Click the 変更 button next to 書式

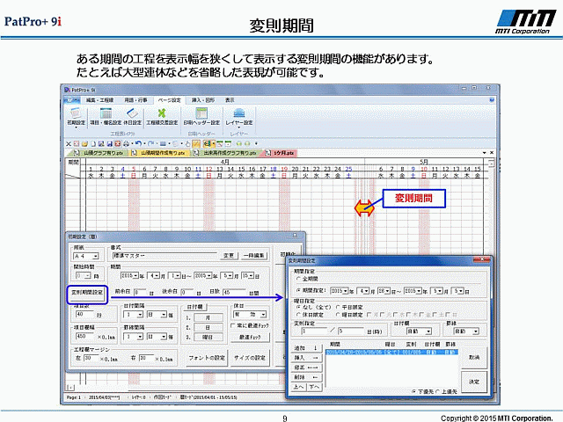pyautogui.click(x=229, y=256)
